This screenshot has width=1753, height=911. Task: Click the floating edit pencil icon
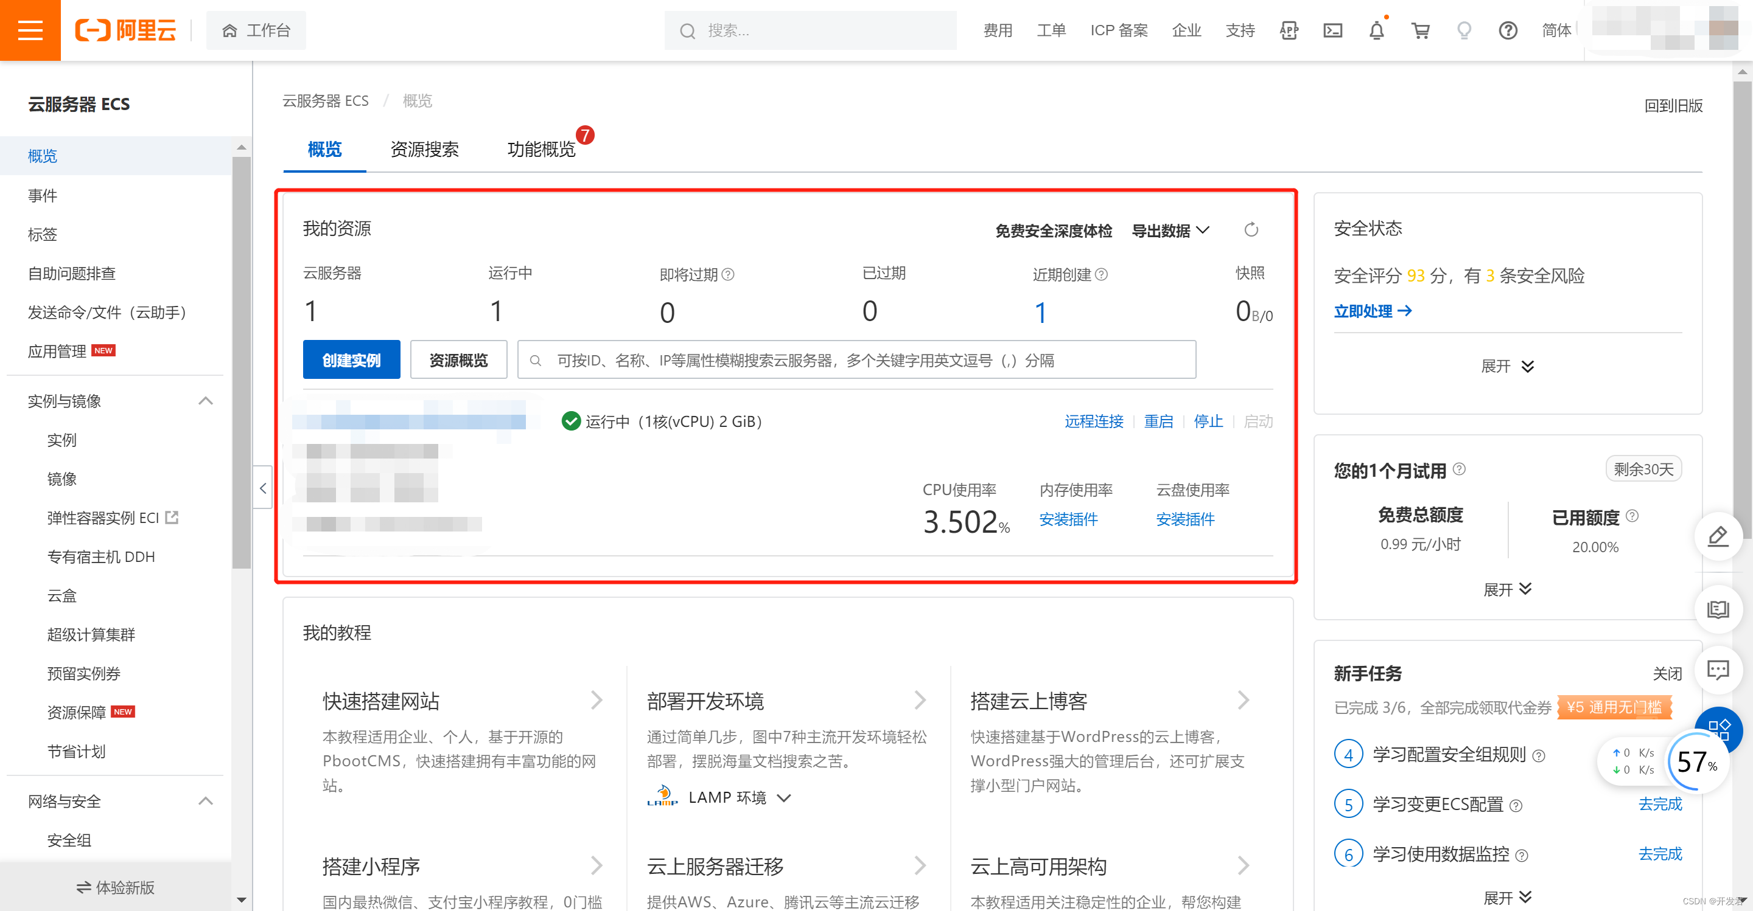click(x=1718, y=536)
